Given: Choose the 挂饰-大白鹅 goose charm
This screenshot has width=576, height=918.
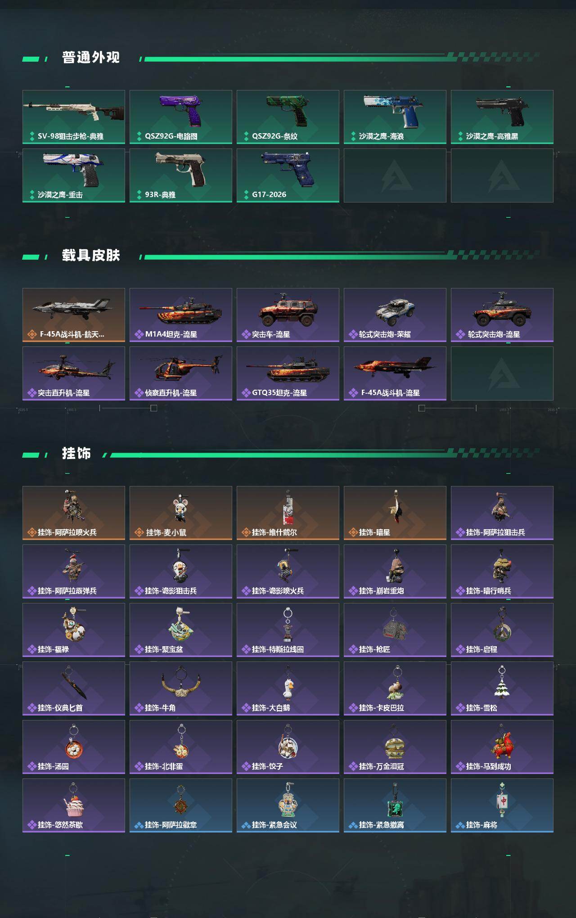Looking at the screenshot, I should [x=288, y=688].
